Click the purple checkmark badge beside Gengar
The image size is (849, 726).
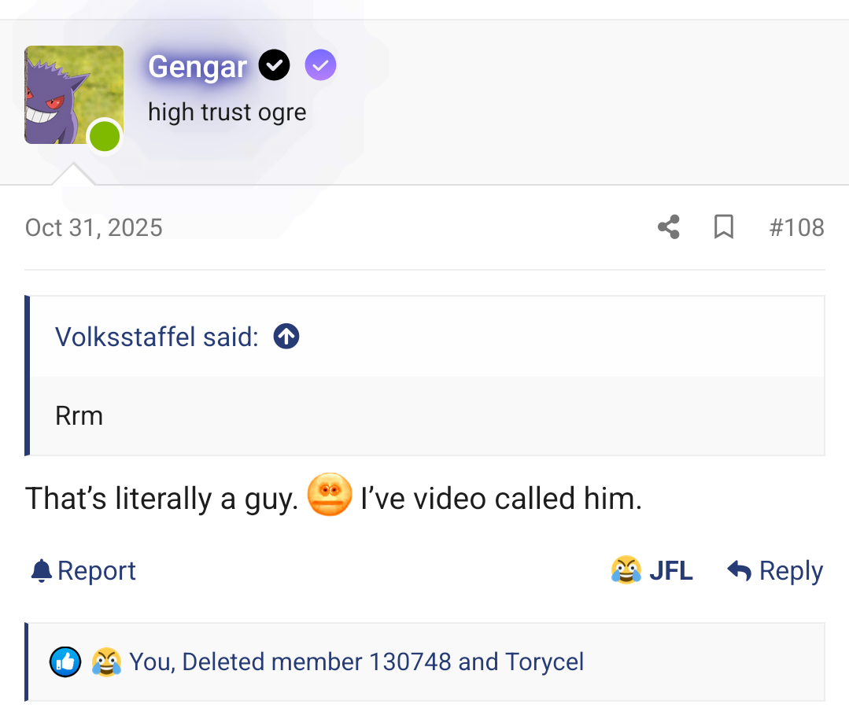(x=320, y=64)
